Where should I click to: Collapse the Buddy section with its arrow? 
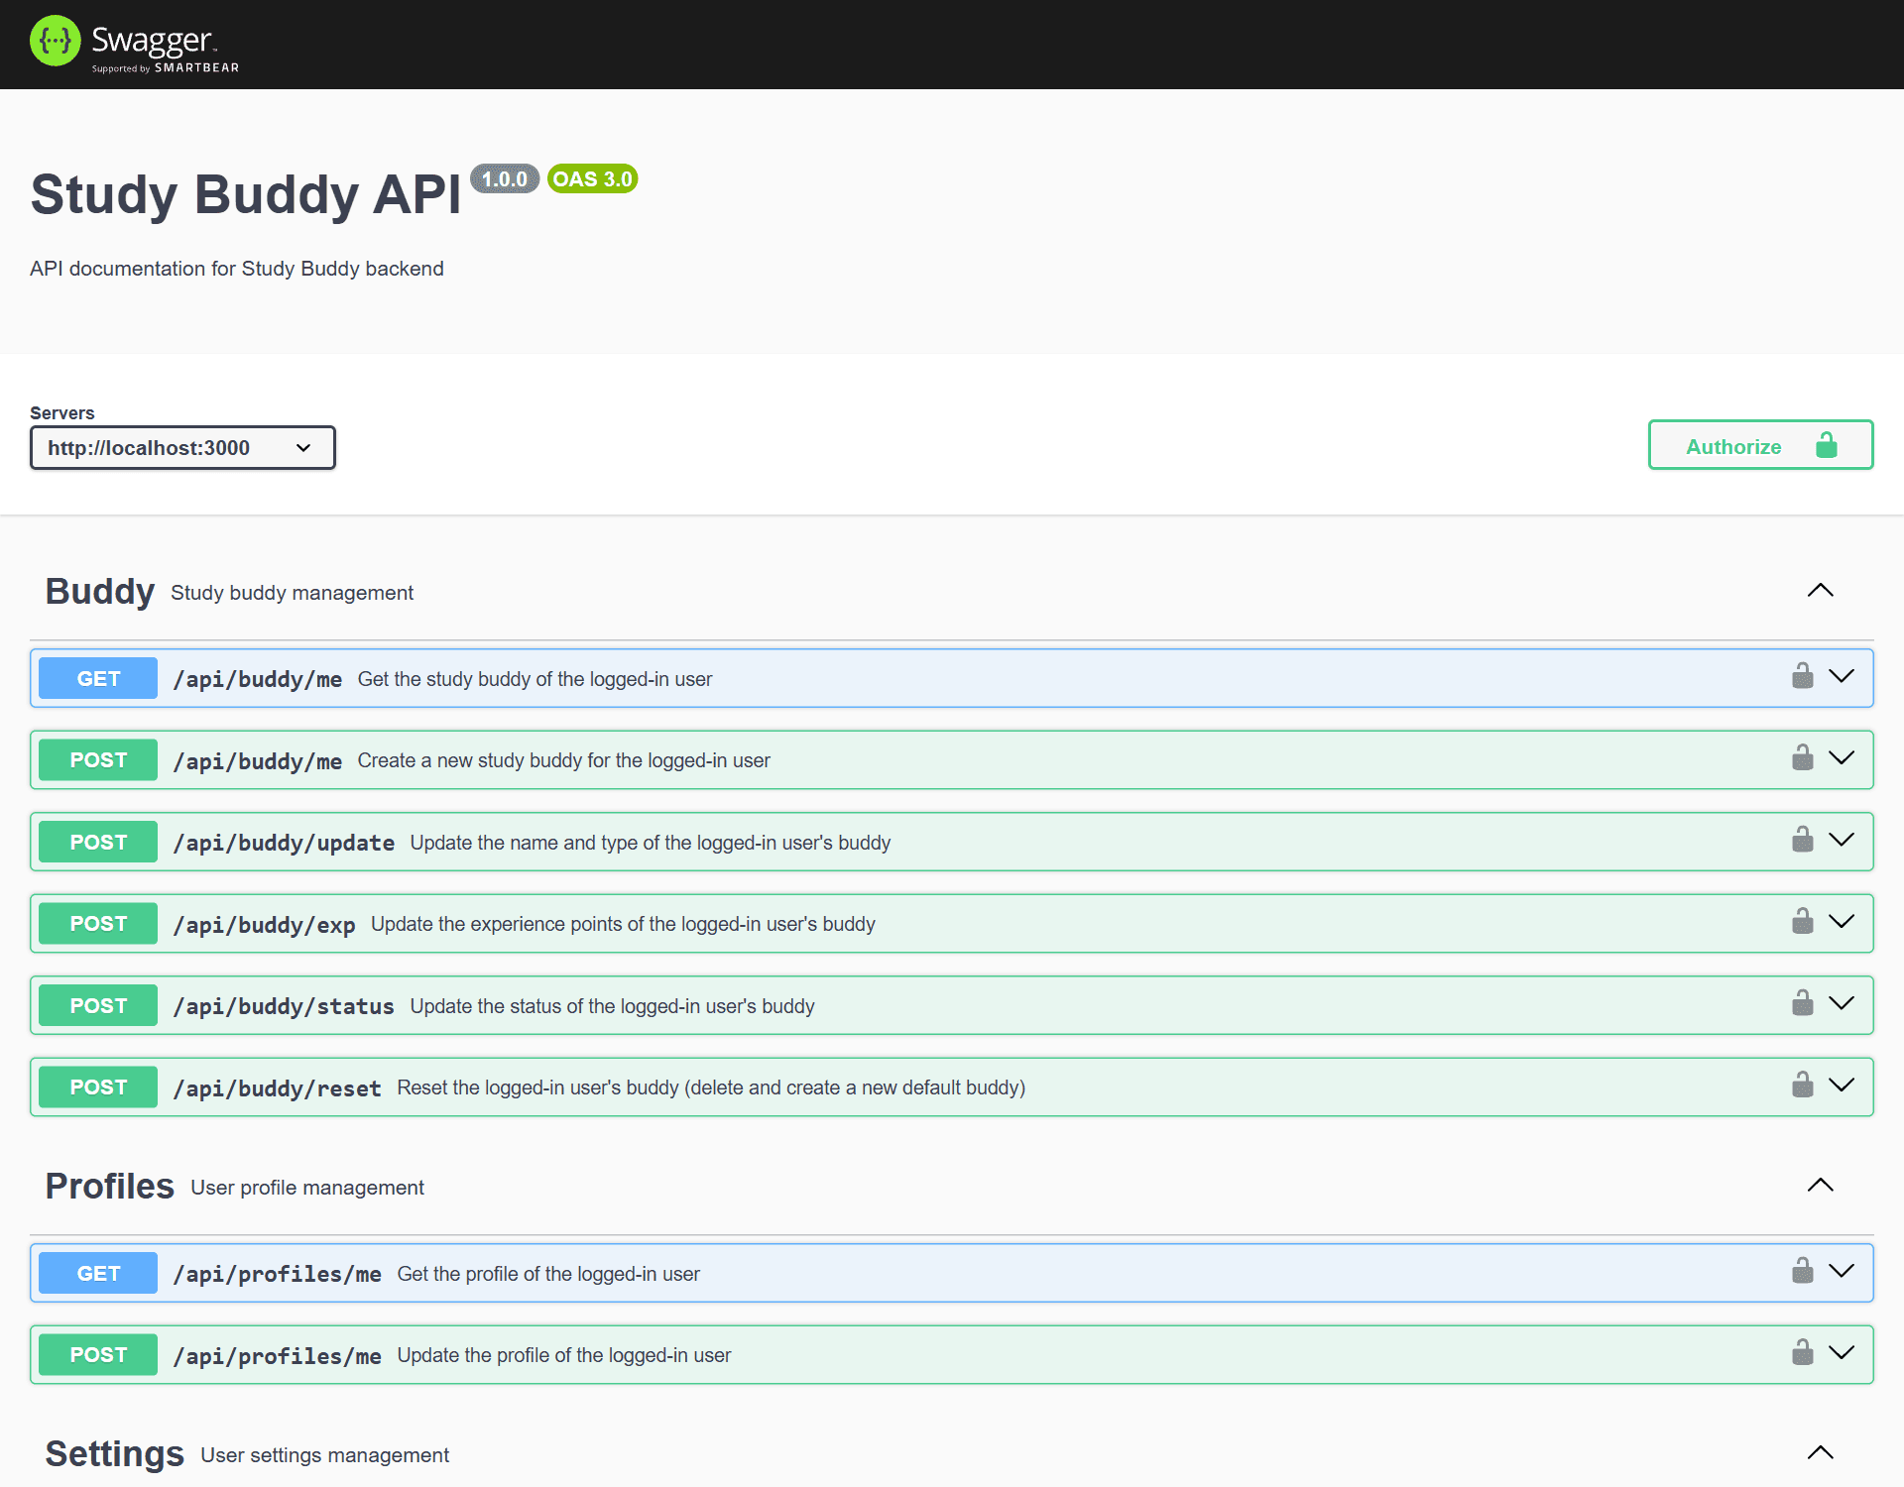click(x=1821, y=591)
